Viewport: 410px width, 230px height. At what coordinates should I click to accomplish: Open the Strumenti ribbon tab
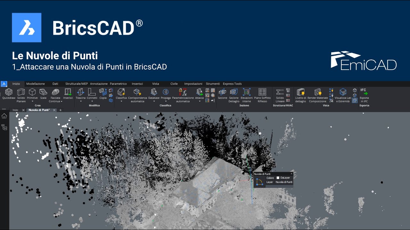click(x=213, y=84)
